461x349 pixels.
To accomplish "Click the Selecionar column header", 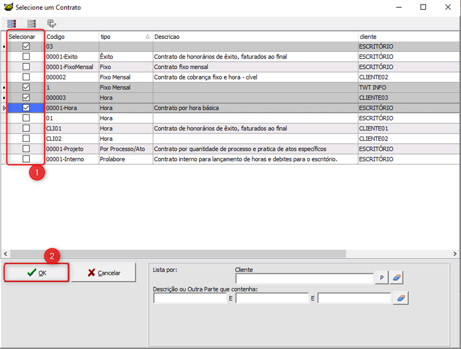I will 26,37.
